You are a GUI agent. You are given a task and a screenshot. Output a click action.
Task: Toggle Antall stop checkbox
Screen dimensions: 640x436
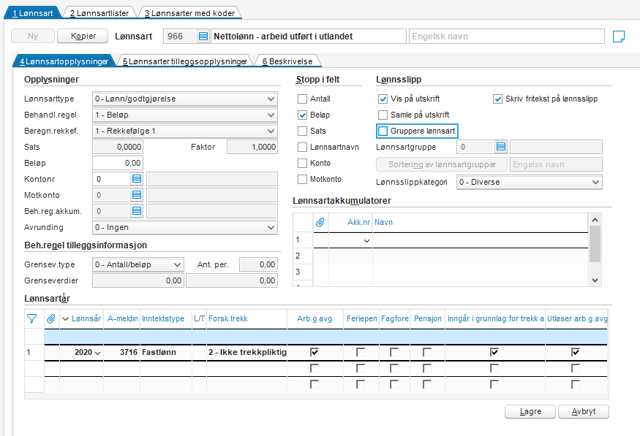pos(303,99)
